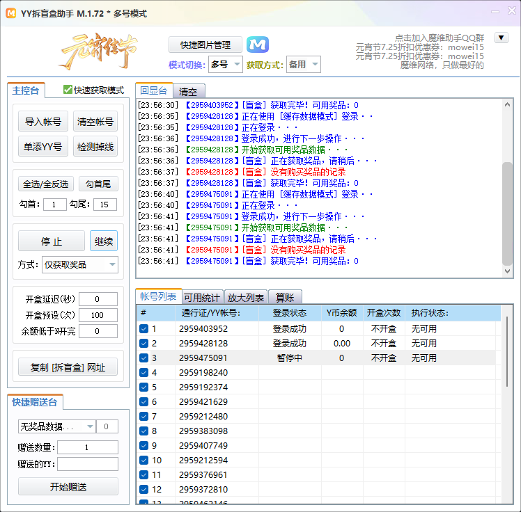Screen dimensions: 521x512
Task: Open the black triangle menu button top right
Action: click(x=501, y=38)
